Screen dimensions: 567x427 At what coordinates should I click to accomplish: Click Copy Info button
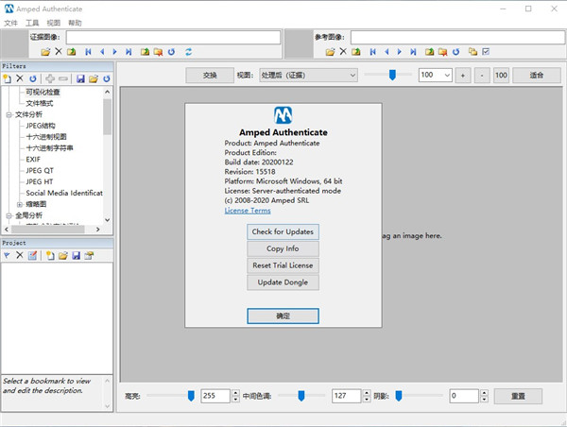pyautogui.click(x=283, y=248)
